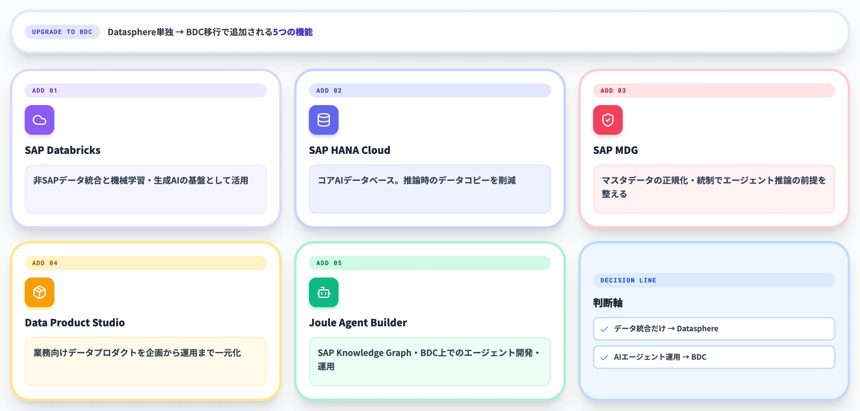The height and width of the screenshot is (411, 860).
Task: Click the purple cloud icon for SAP Databricks
Action: pyautogui.click(x=40, y=120)
